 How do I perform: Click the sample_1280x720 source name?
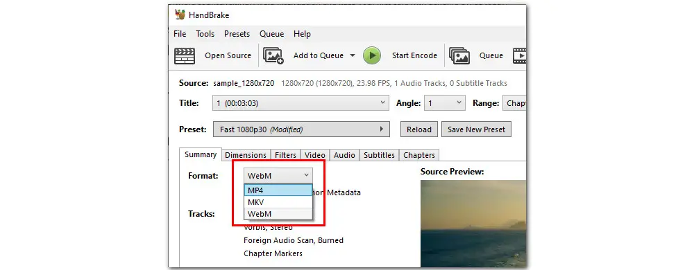(244, 83)
